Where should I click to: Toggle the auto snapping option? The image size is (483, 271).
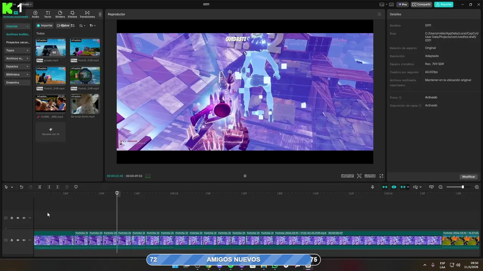394,187
